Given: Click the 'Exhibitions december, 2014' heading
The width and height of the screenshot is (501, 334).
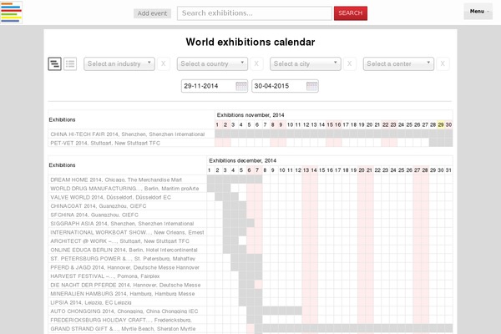Looking at the screenshot, I should pos(242,160).
